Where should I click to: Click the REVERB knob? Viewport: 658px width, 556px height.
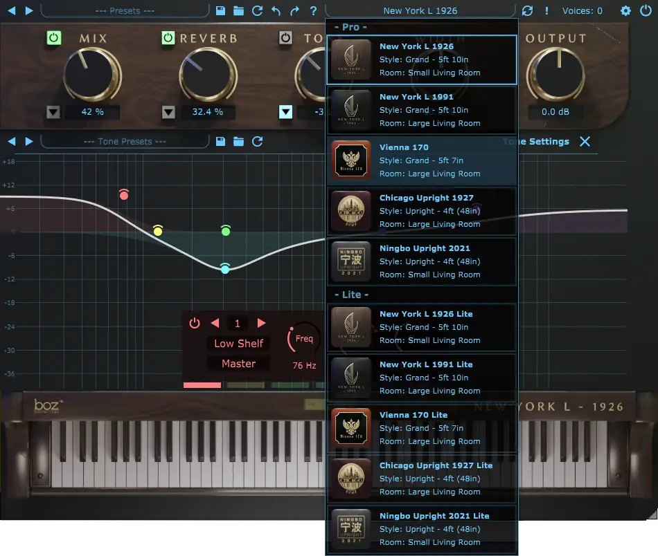[208, 75]
